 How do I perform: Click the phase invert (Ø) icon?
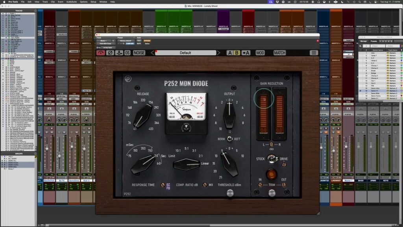point(110,53)
